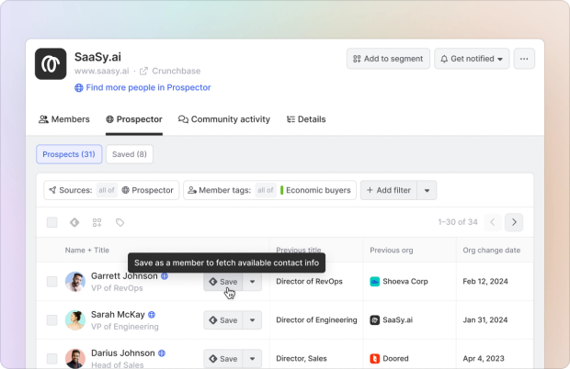Click the 1–30 of 34 pagination text

458,222
